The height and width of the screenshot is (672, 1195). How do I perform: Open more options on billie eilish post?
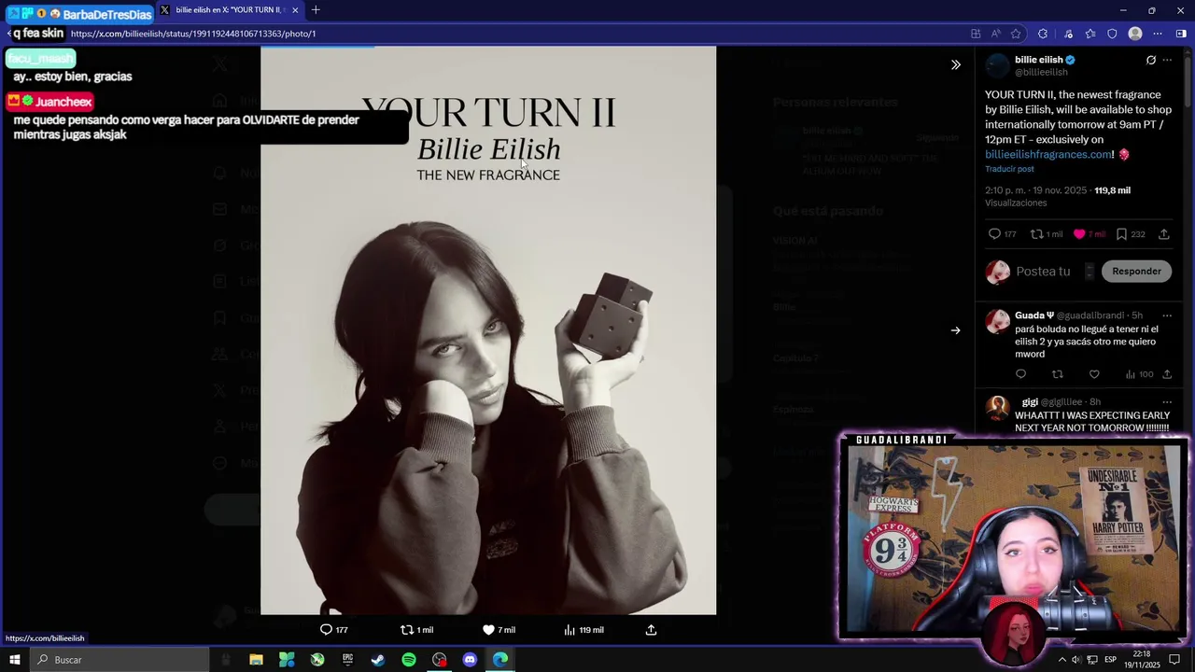pyautogui.click(x=1167, y=60)
